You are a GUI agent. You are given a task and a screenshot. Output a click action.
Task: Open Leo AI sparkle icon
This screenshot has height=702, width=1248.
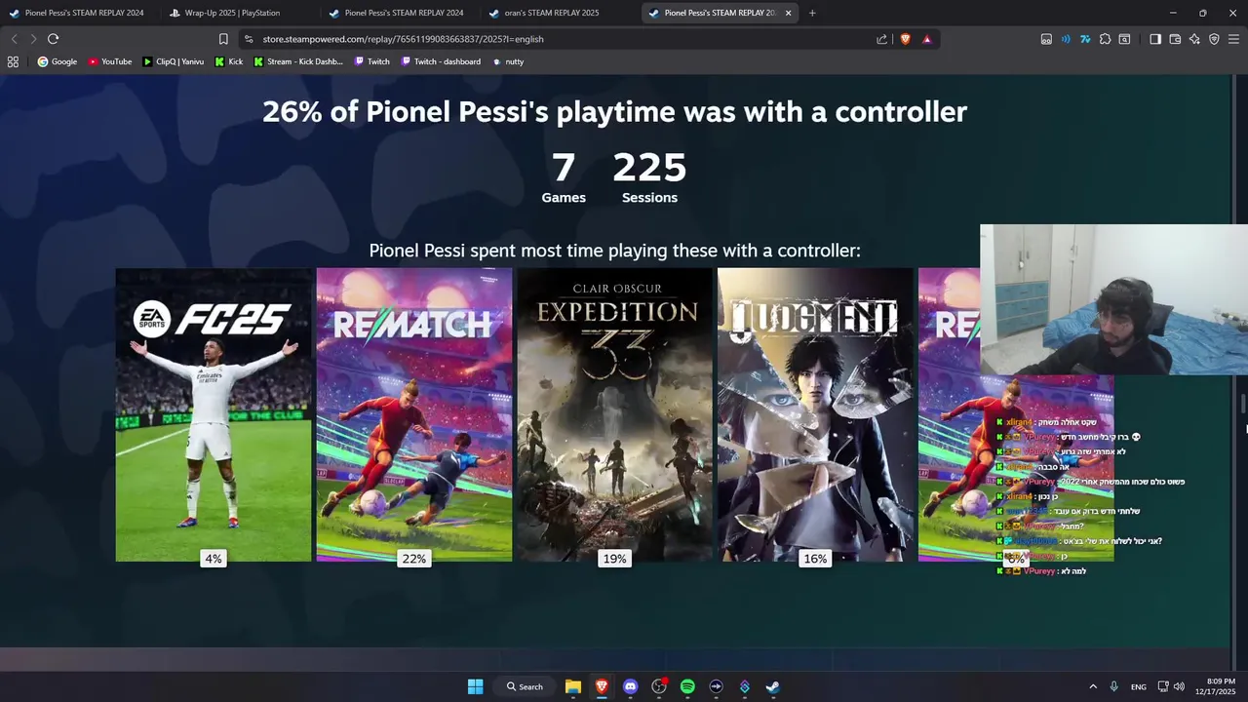point(1194,39)
